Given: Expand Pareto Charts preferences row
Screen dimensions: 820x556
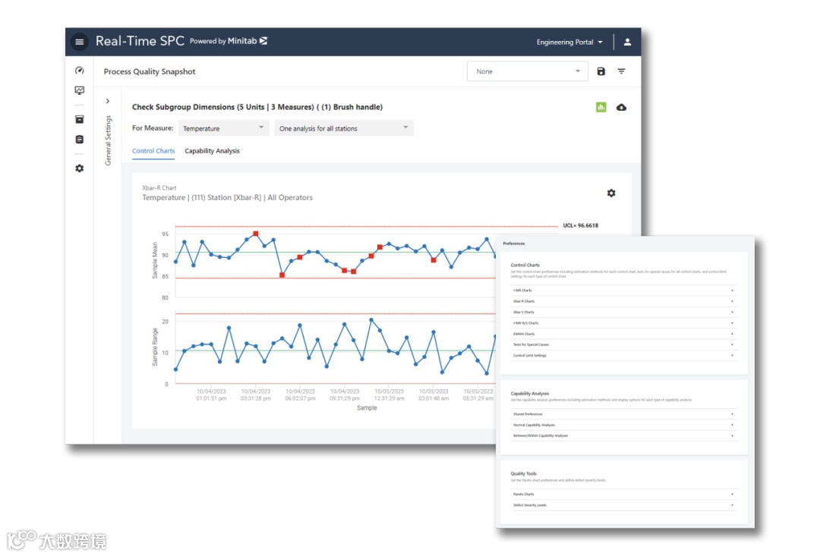Looking at the screenshot, I should click(x=624, y=494).
